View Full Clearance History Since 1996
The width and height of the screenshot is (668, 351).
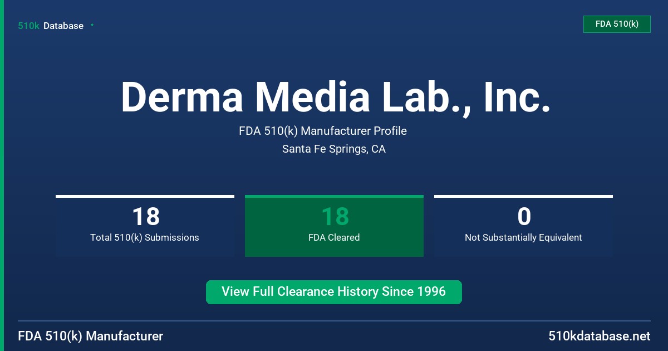point(334,292)
